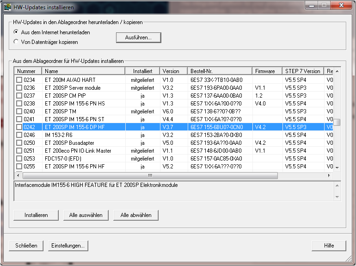
Task: Check the box for row 0234
Action: click(19, 80)
